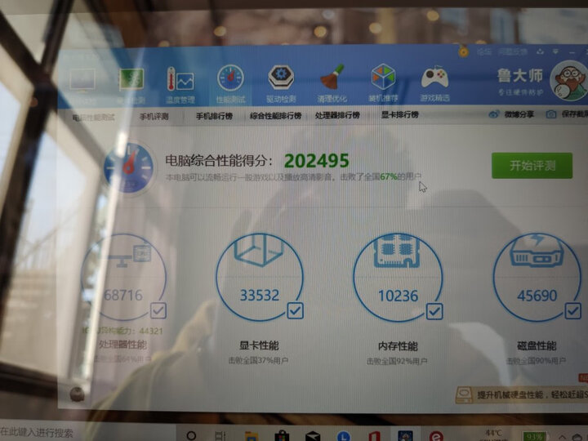
Task: Click the heterogeneous ability 44321 text
Action: pyautogui.click(x=122, y=331)
